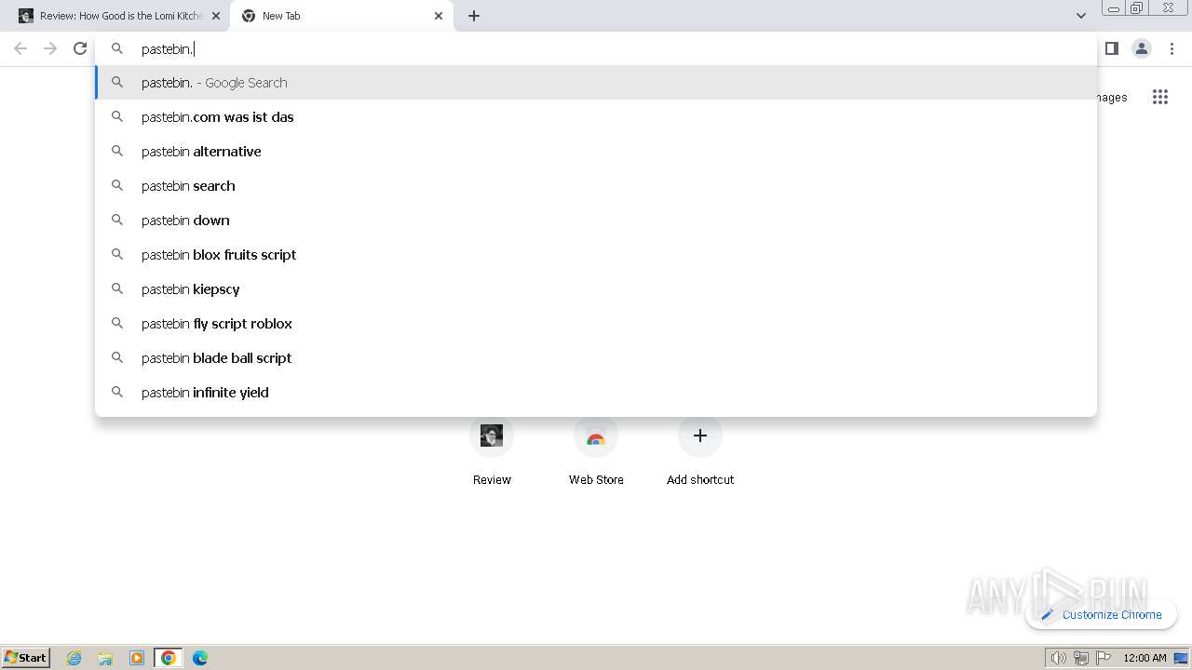Choose 'pastebin.com was ist das' suggestion
1192x670 pixels.
pos(596,117)
